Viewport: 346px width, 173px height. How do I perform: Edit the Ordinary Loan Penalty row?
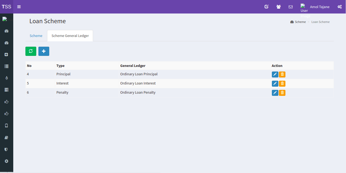pos(275,93)
